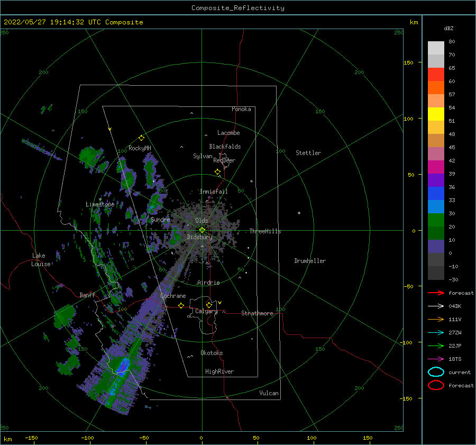
Task: Click the Cochrane label
Action: click(x=173, y=296)
